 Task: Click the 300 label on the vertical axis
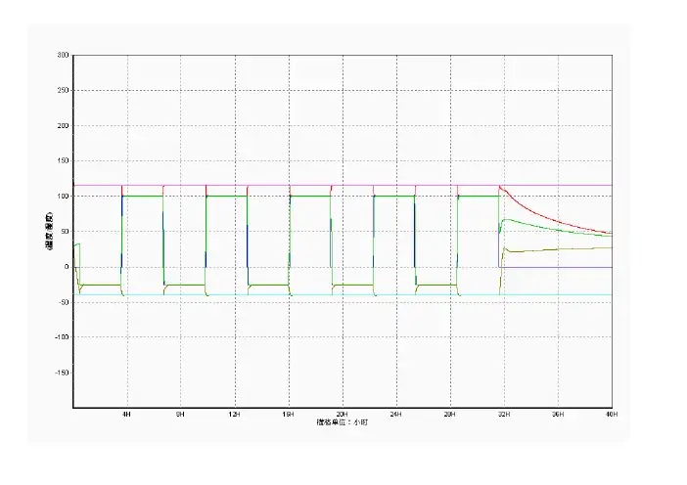pyautogui.click(x=63, y=55)
